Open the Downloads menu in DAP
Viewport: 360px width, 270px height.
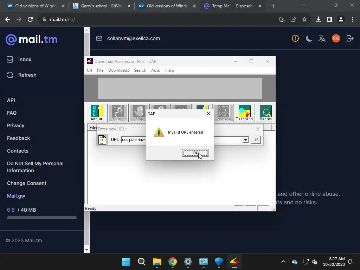click(x=119, y=70)
